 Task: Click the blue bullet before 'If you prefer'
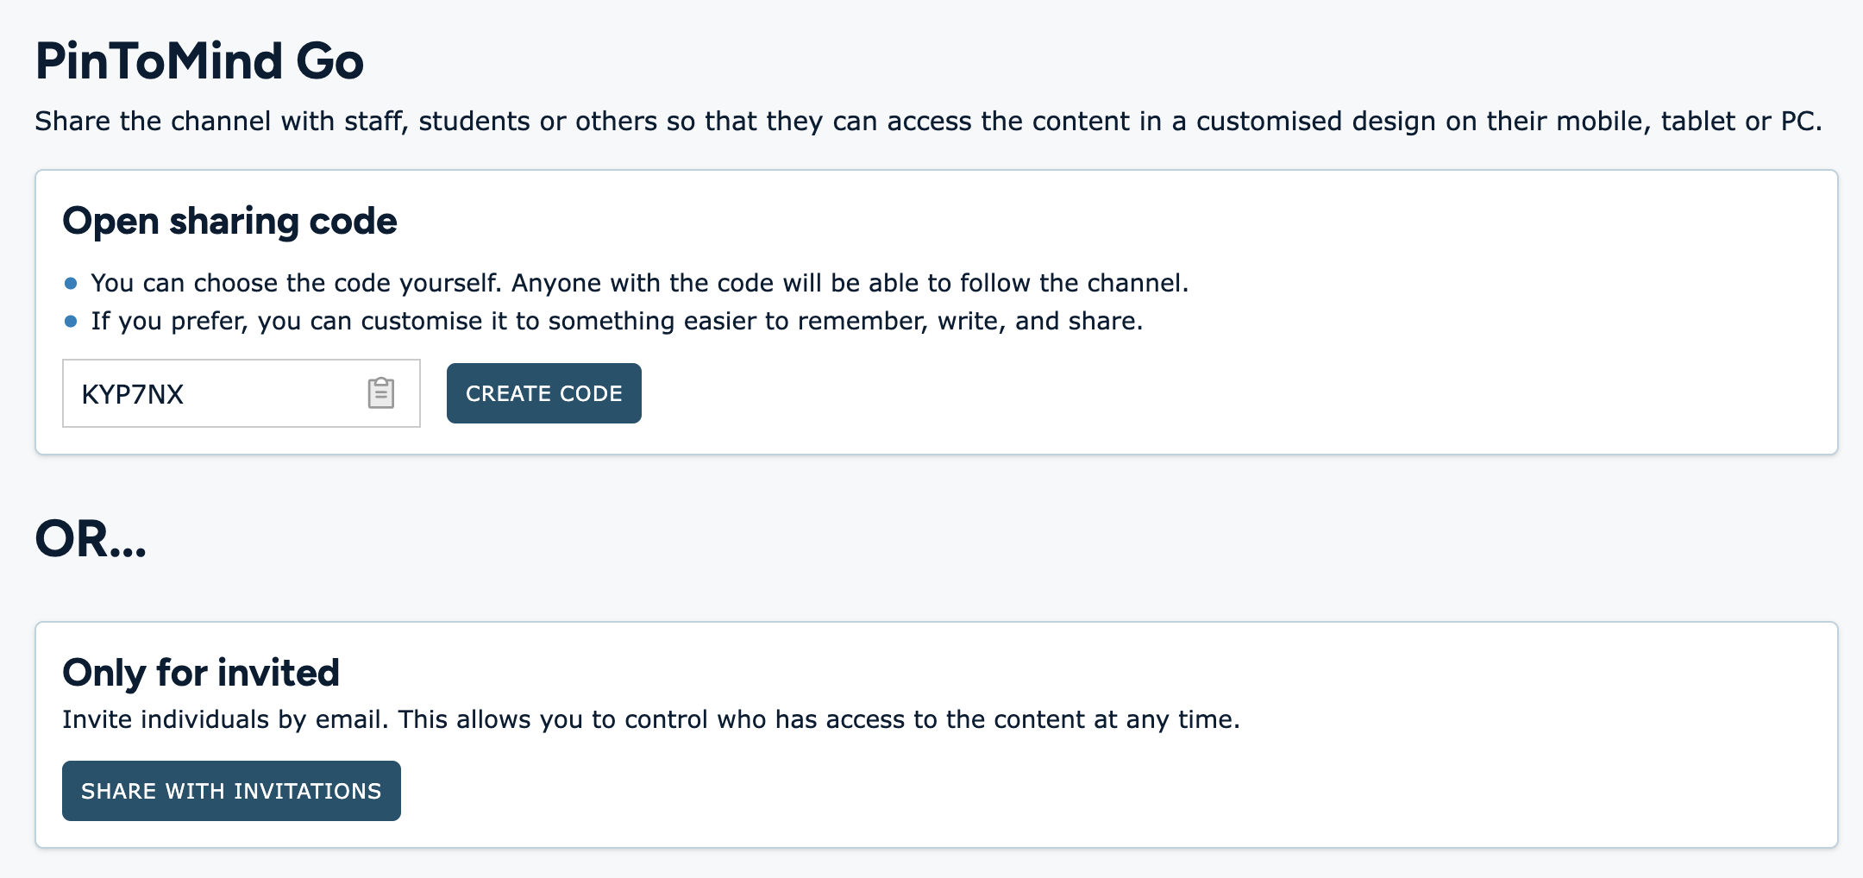(x=71, y=322)
